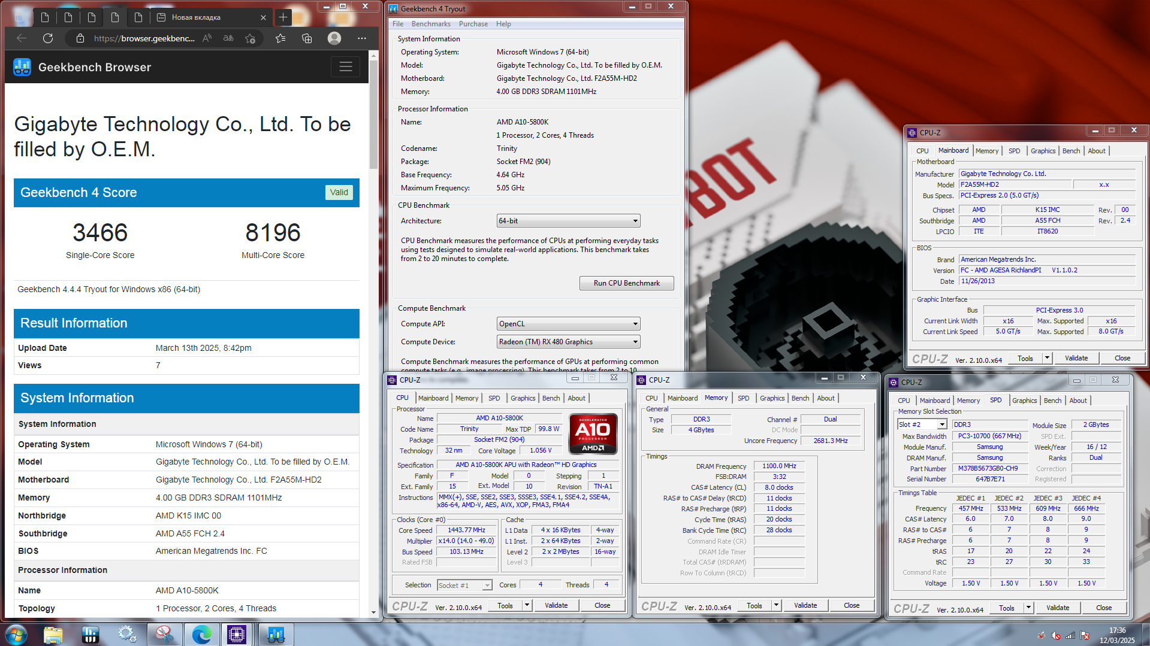Expand Tools arrow in CPU-Z Mainboard window
The height and width of the screenshot is (646, 1150).
[x=1047, y=358]
